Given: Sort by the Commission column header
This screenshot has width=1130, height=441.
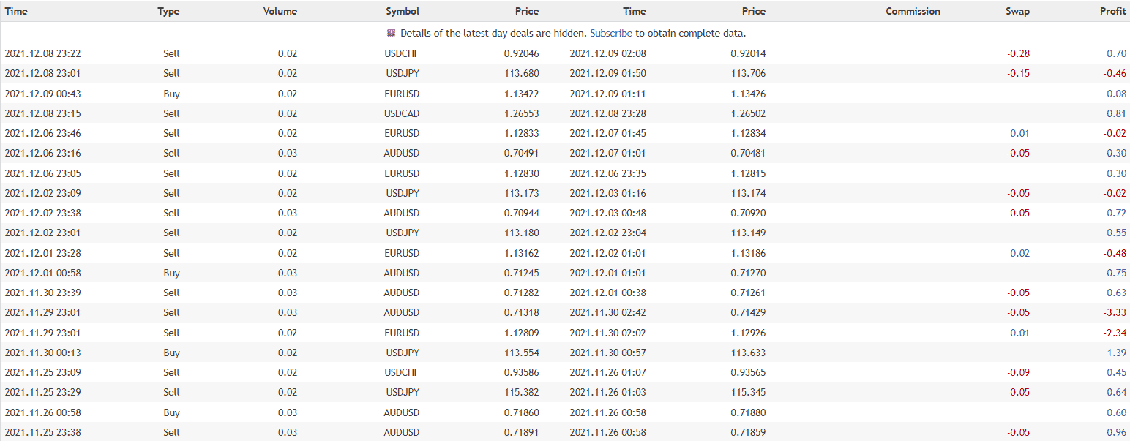Looking at the screenshot, I should [913, 11].
